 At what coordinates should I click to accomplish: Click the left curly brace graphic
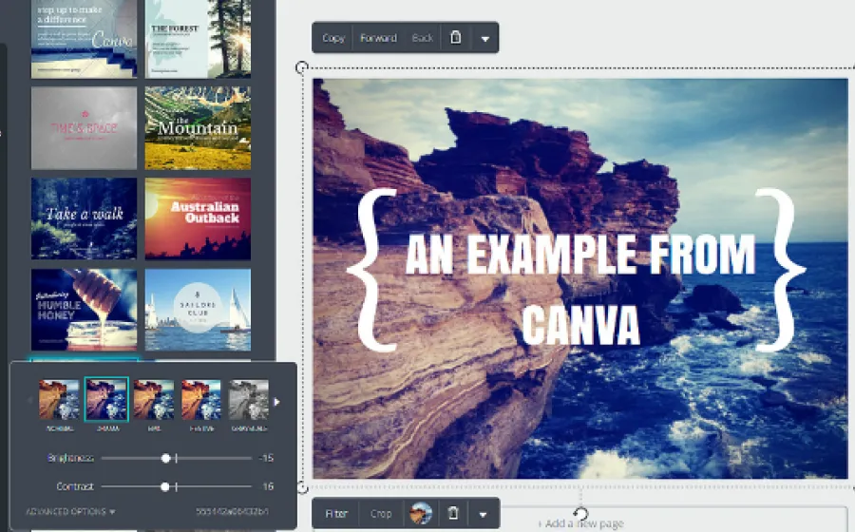click(x=372, y=270)
